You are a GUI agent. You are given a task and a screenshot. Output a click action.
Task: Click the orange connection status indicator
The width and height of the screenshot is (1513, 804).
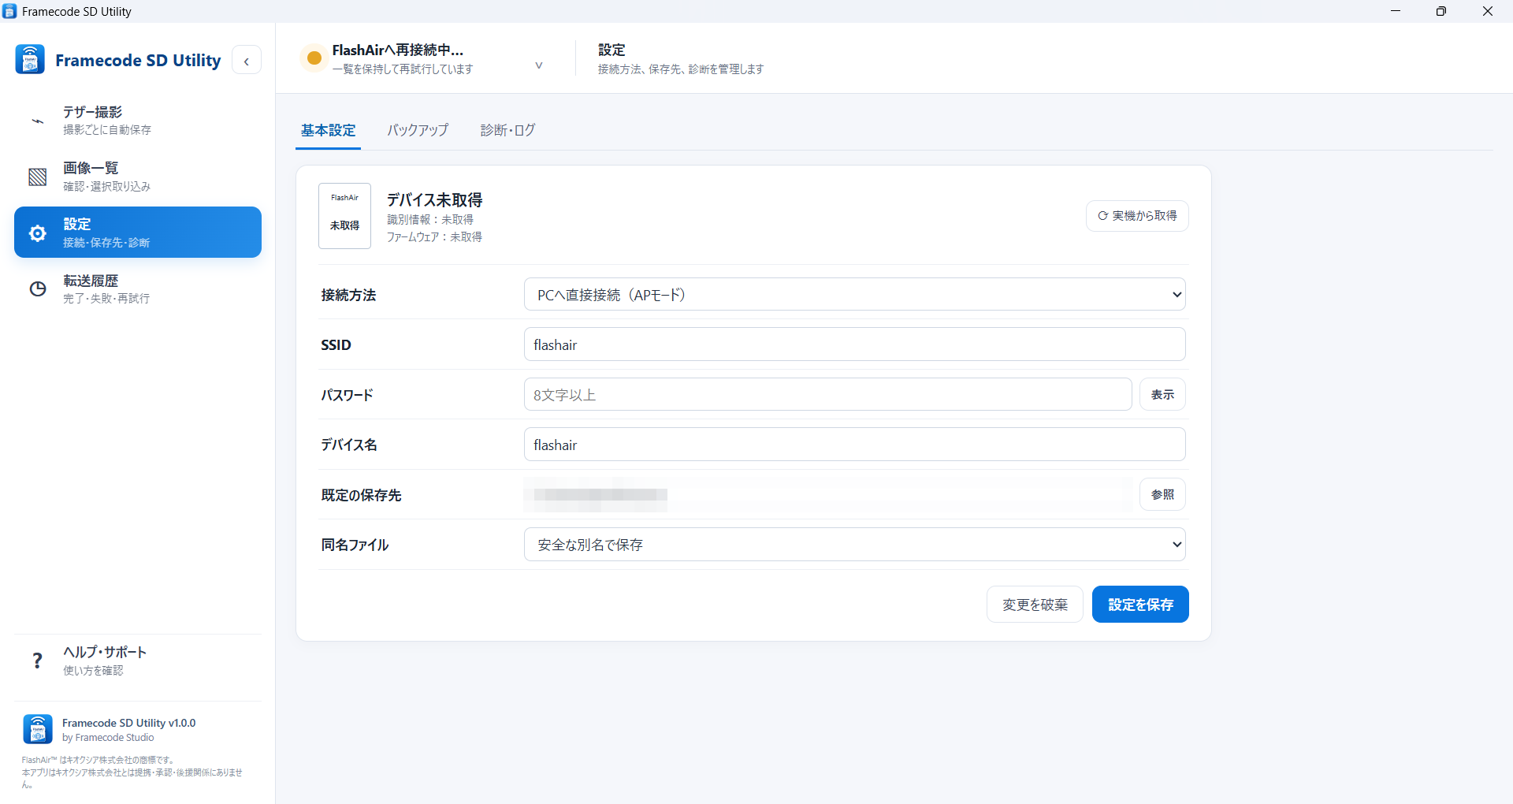point(314,58)
